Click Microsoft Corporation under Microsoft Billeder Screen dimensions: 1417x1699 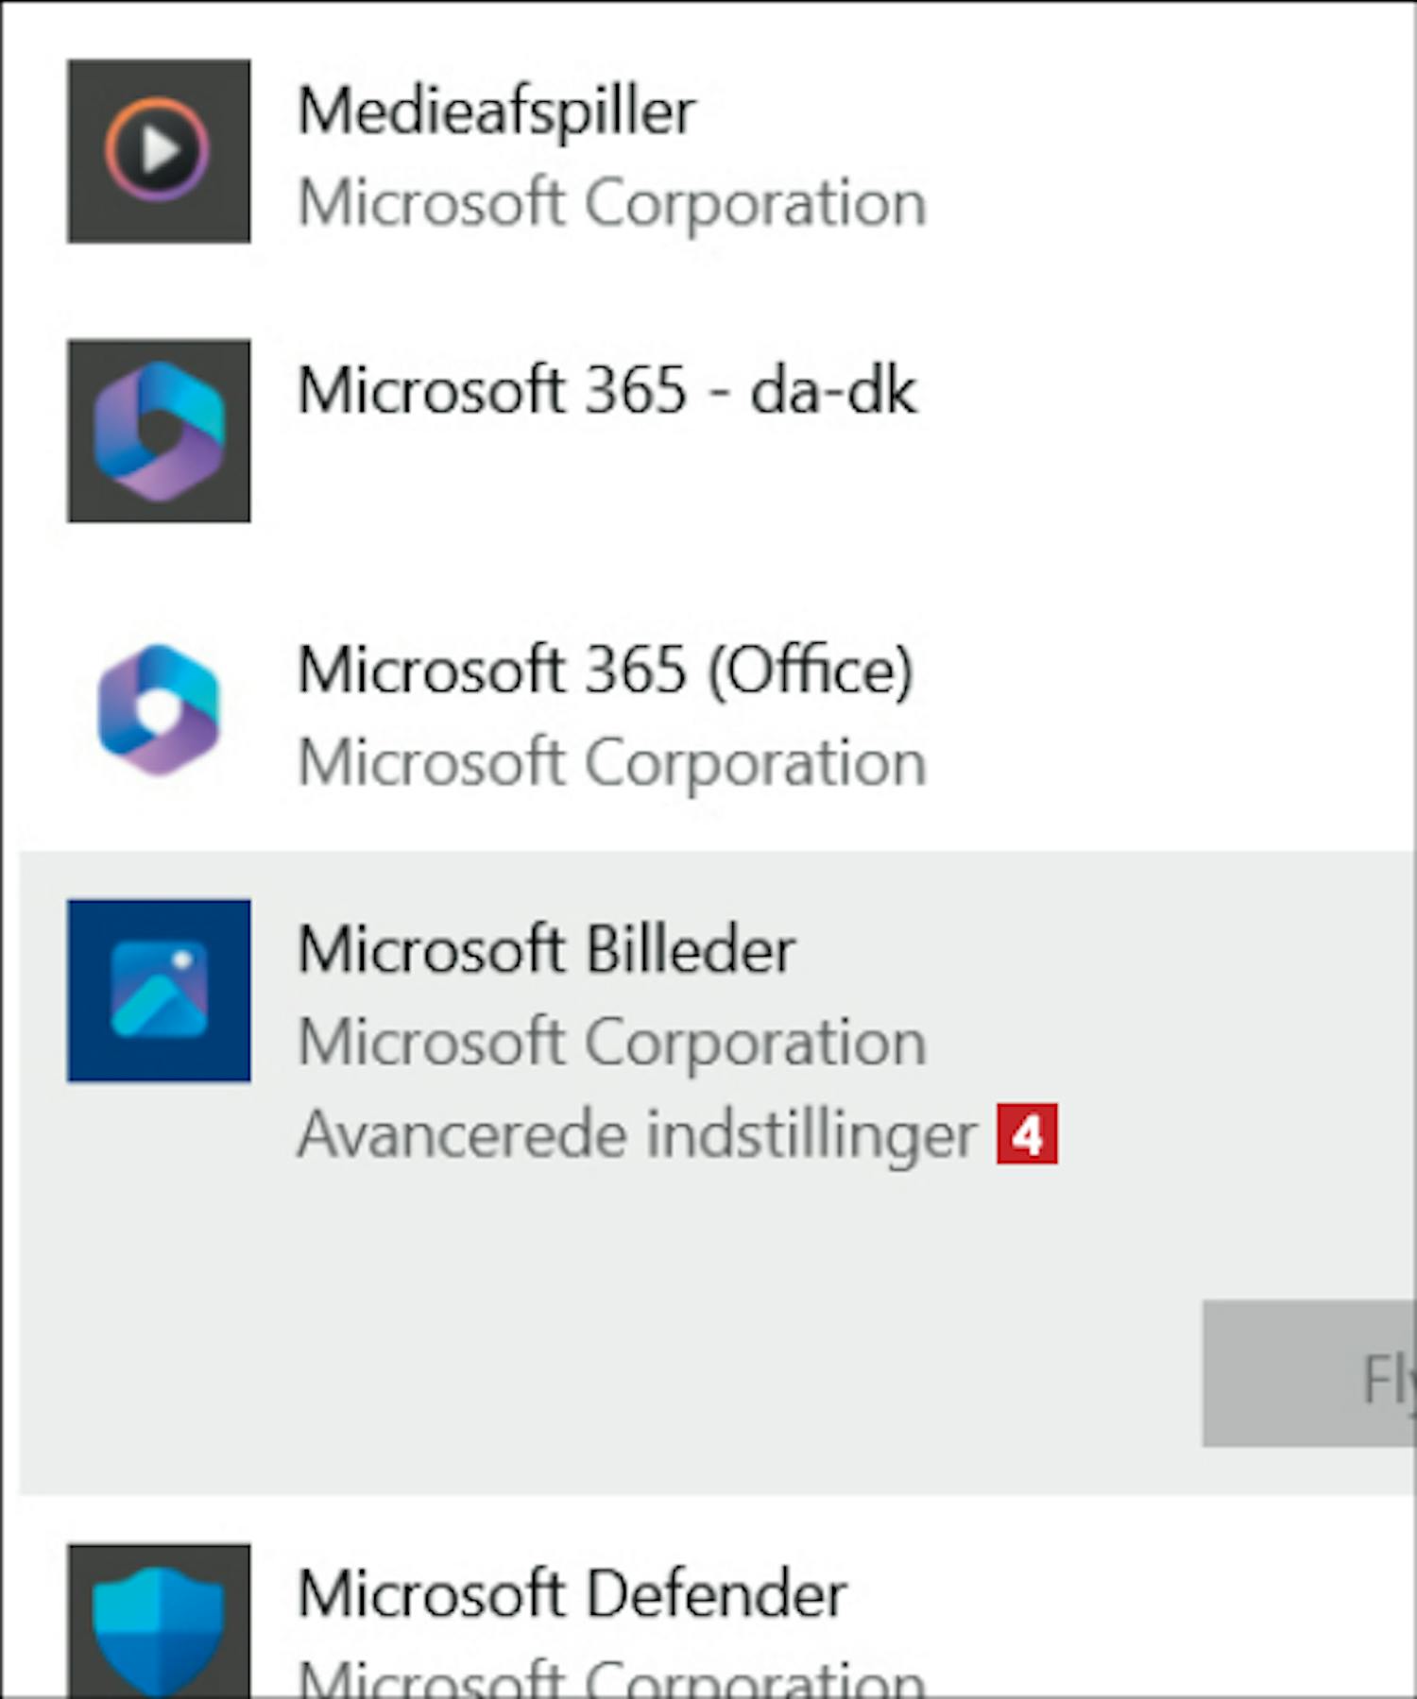pos(612,1043)
